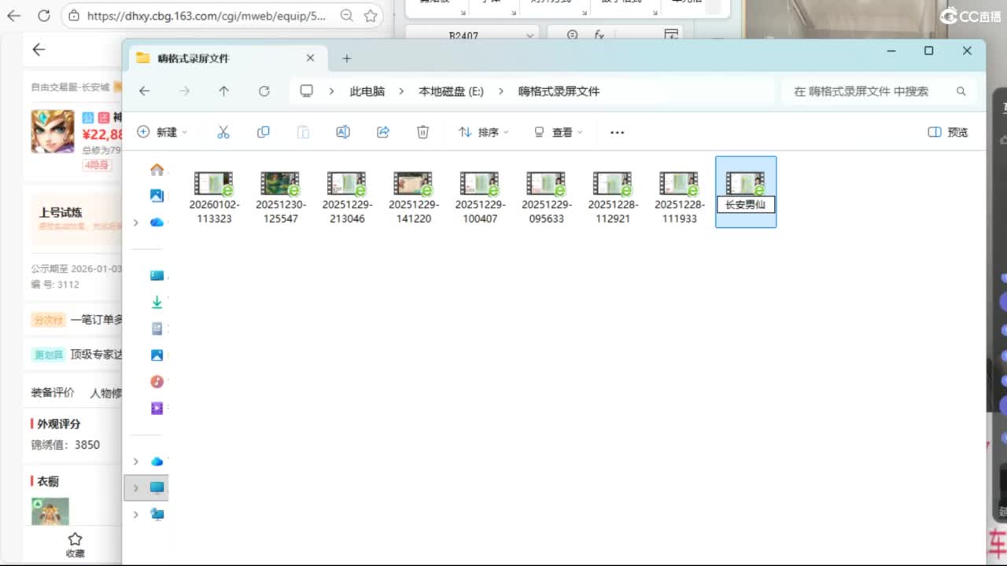Click the copy icon in toolbar
The width and height of the screenshot is (1007, 566).
(264, 132)
